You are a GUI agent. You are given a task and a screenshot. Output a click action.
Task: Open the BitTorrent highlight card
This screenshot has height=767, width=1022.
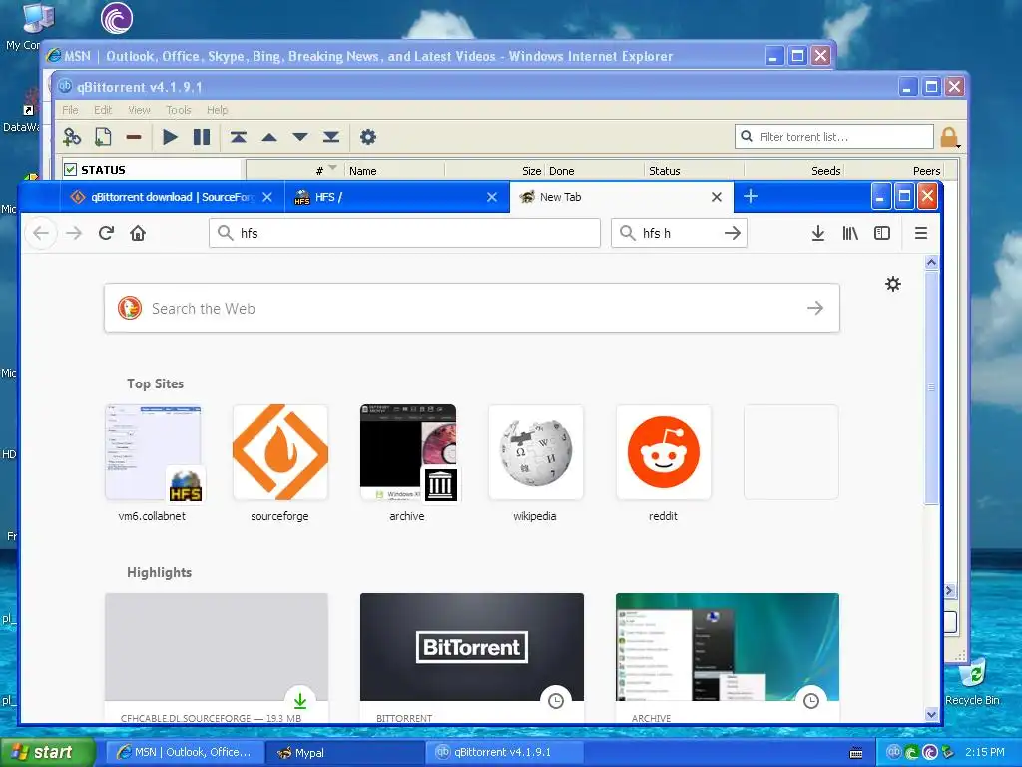[x=472, y=657]
